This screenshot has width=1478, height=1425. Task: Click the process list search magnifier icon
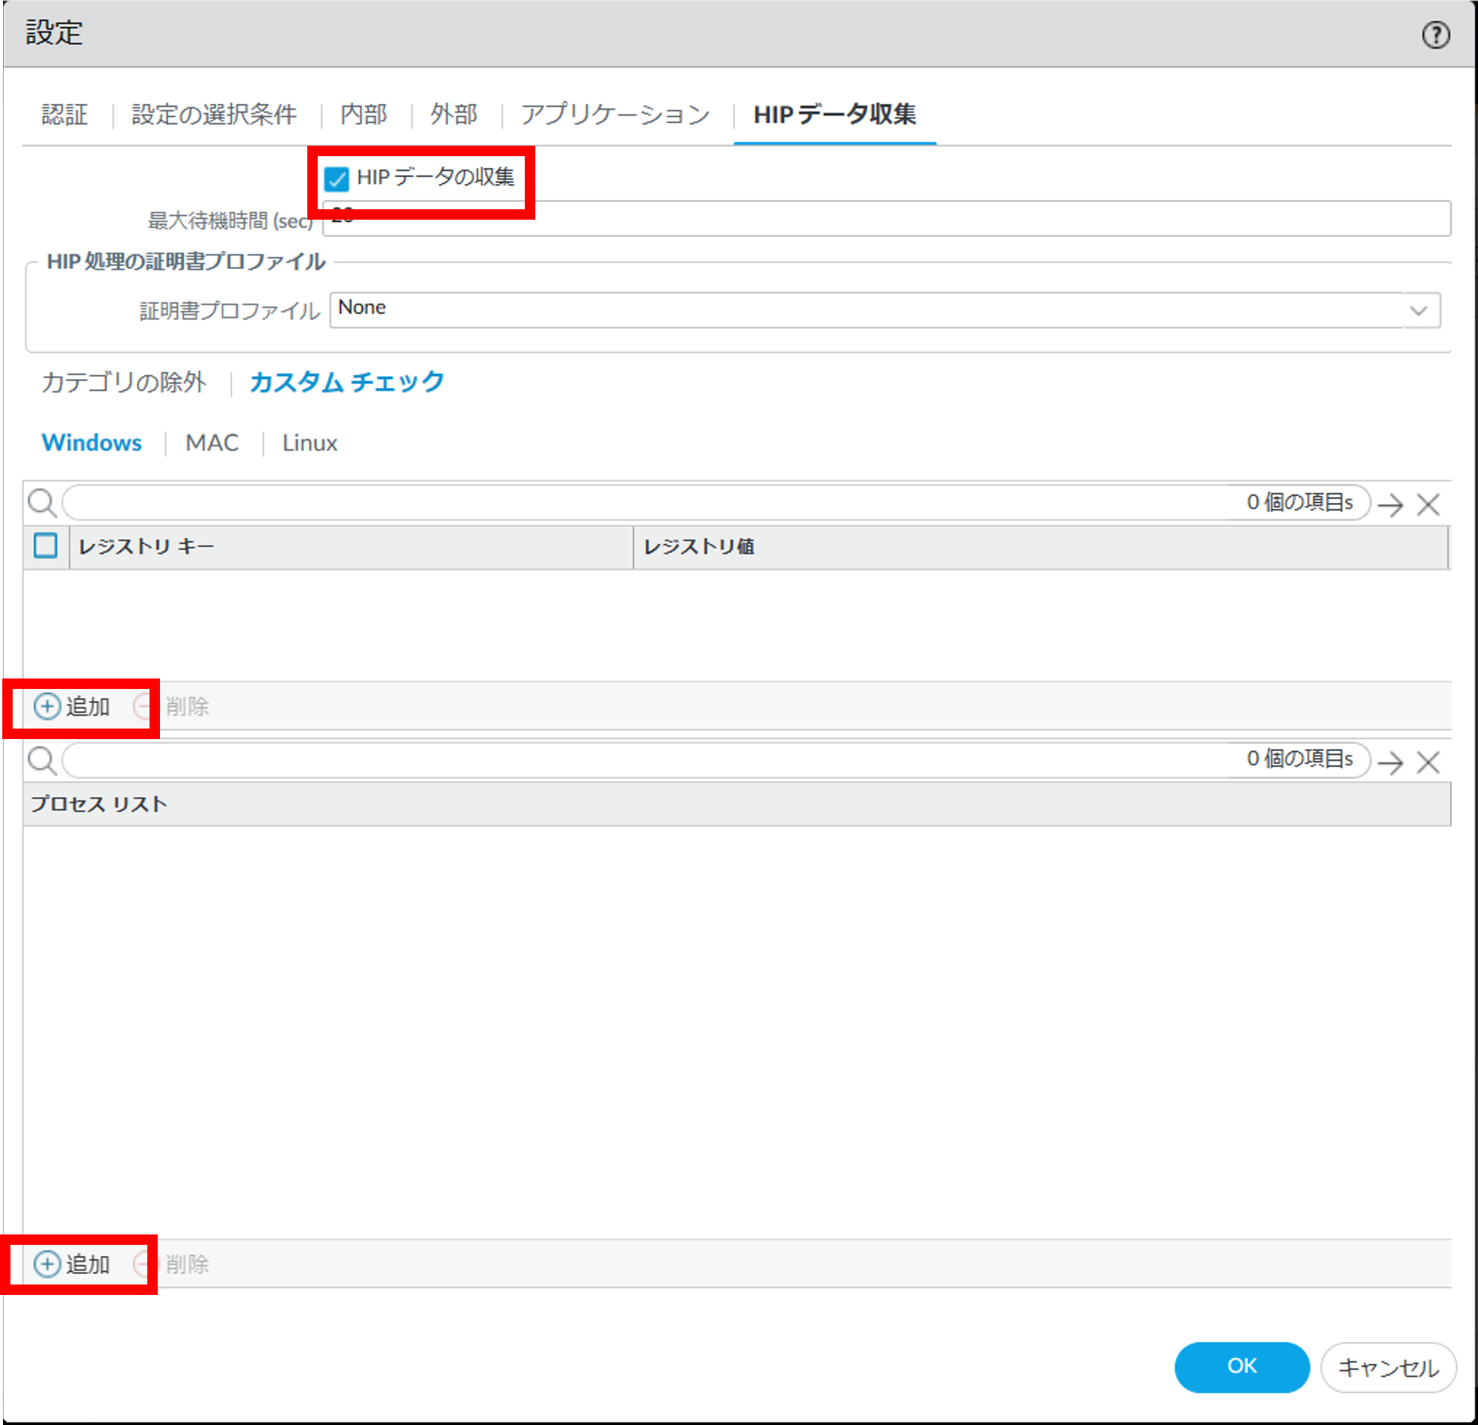click(41, 761)
